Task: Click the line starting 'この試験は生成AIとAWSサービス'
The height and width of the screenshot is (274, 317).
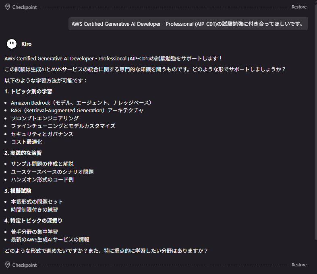Action: click(x=145, y=70)
